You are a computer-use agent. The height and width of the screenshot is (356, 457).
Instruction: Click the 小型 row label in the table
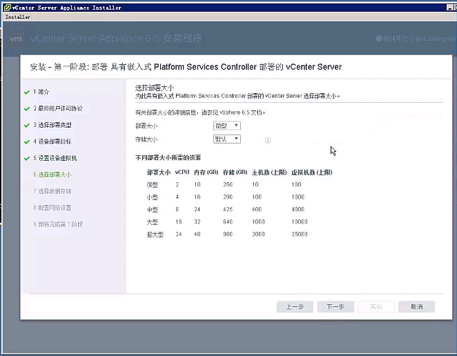(153, 197)
